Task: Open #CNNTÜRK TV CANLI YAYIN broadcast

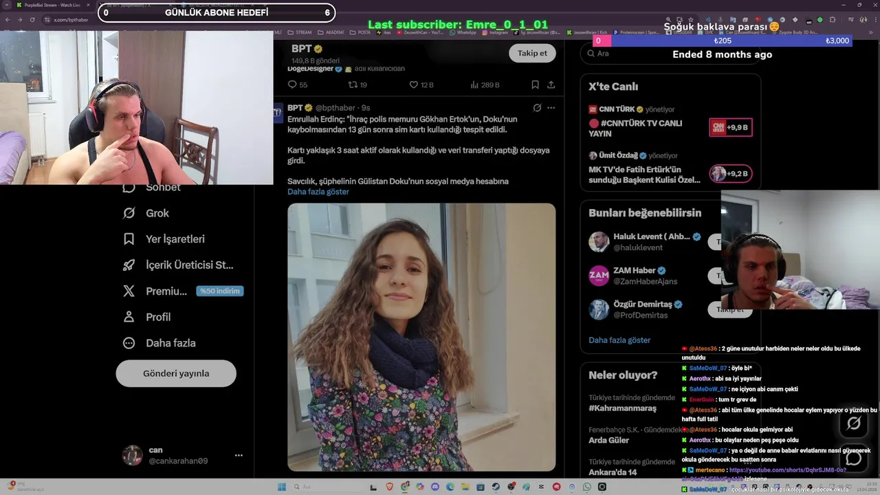Action: pos(635,128)
